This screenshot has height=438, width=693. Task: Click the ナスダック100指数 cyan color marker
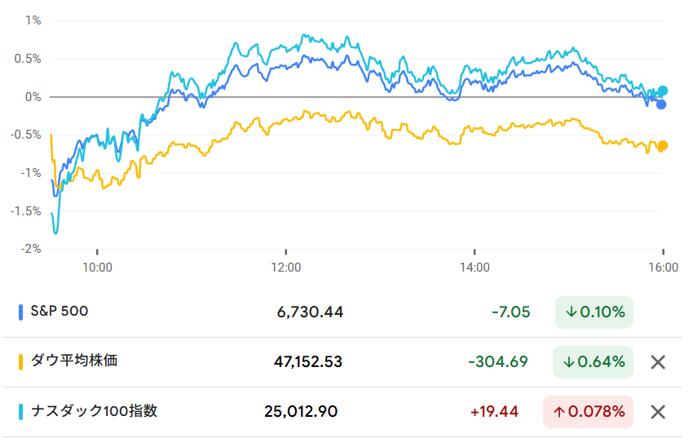coord(20,411)
